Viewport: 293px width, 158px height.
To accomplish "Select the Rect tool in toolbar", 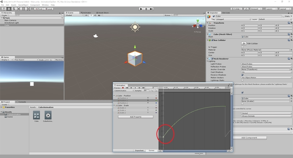I will 23,9.
